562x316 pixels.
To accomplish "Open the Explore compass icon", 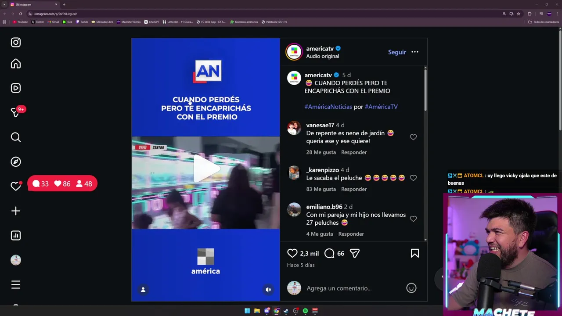I will point(16,162).
